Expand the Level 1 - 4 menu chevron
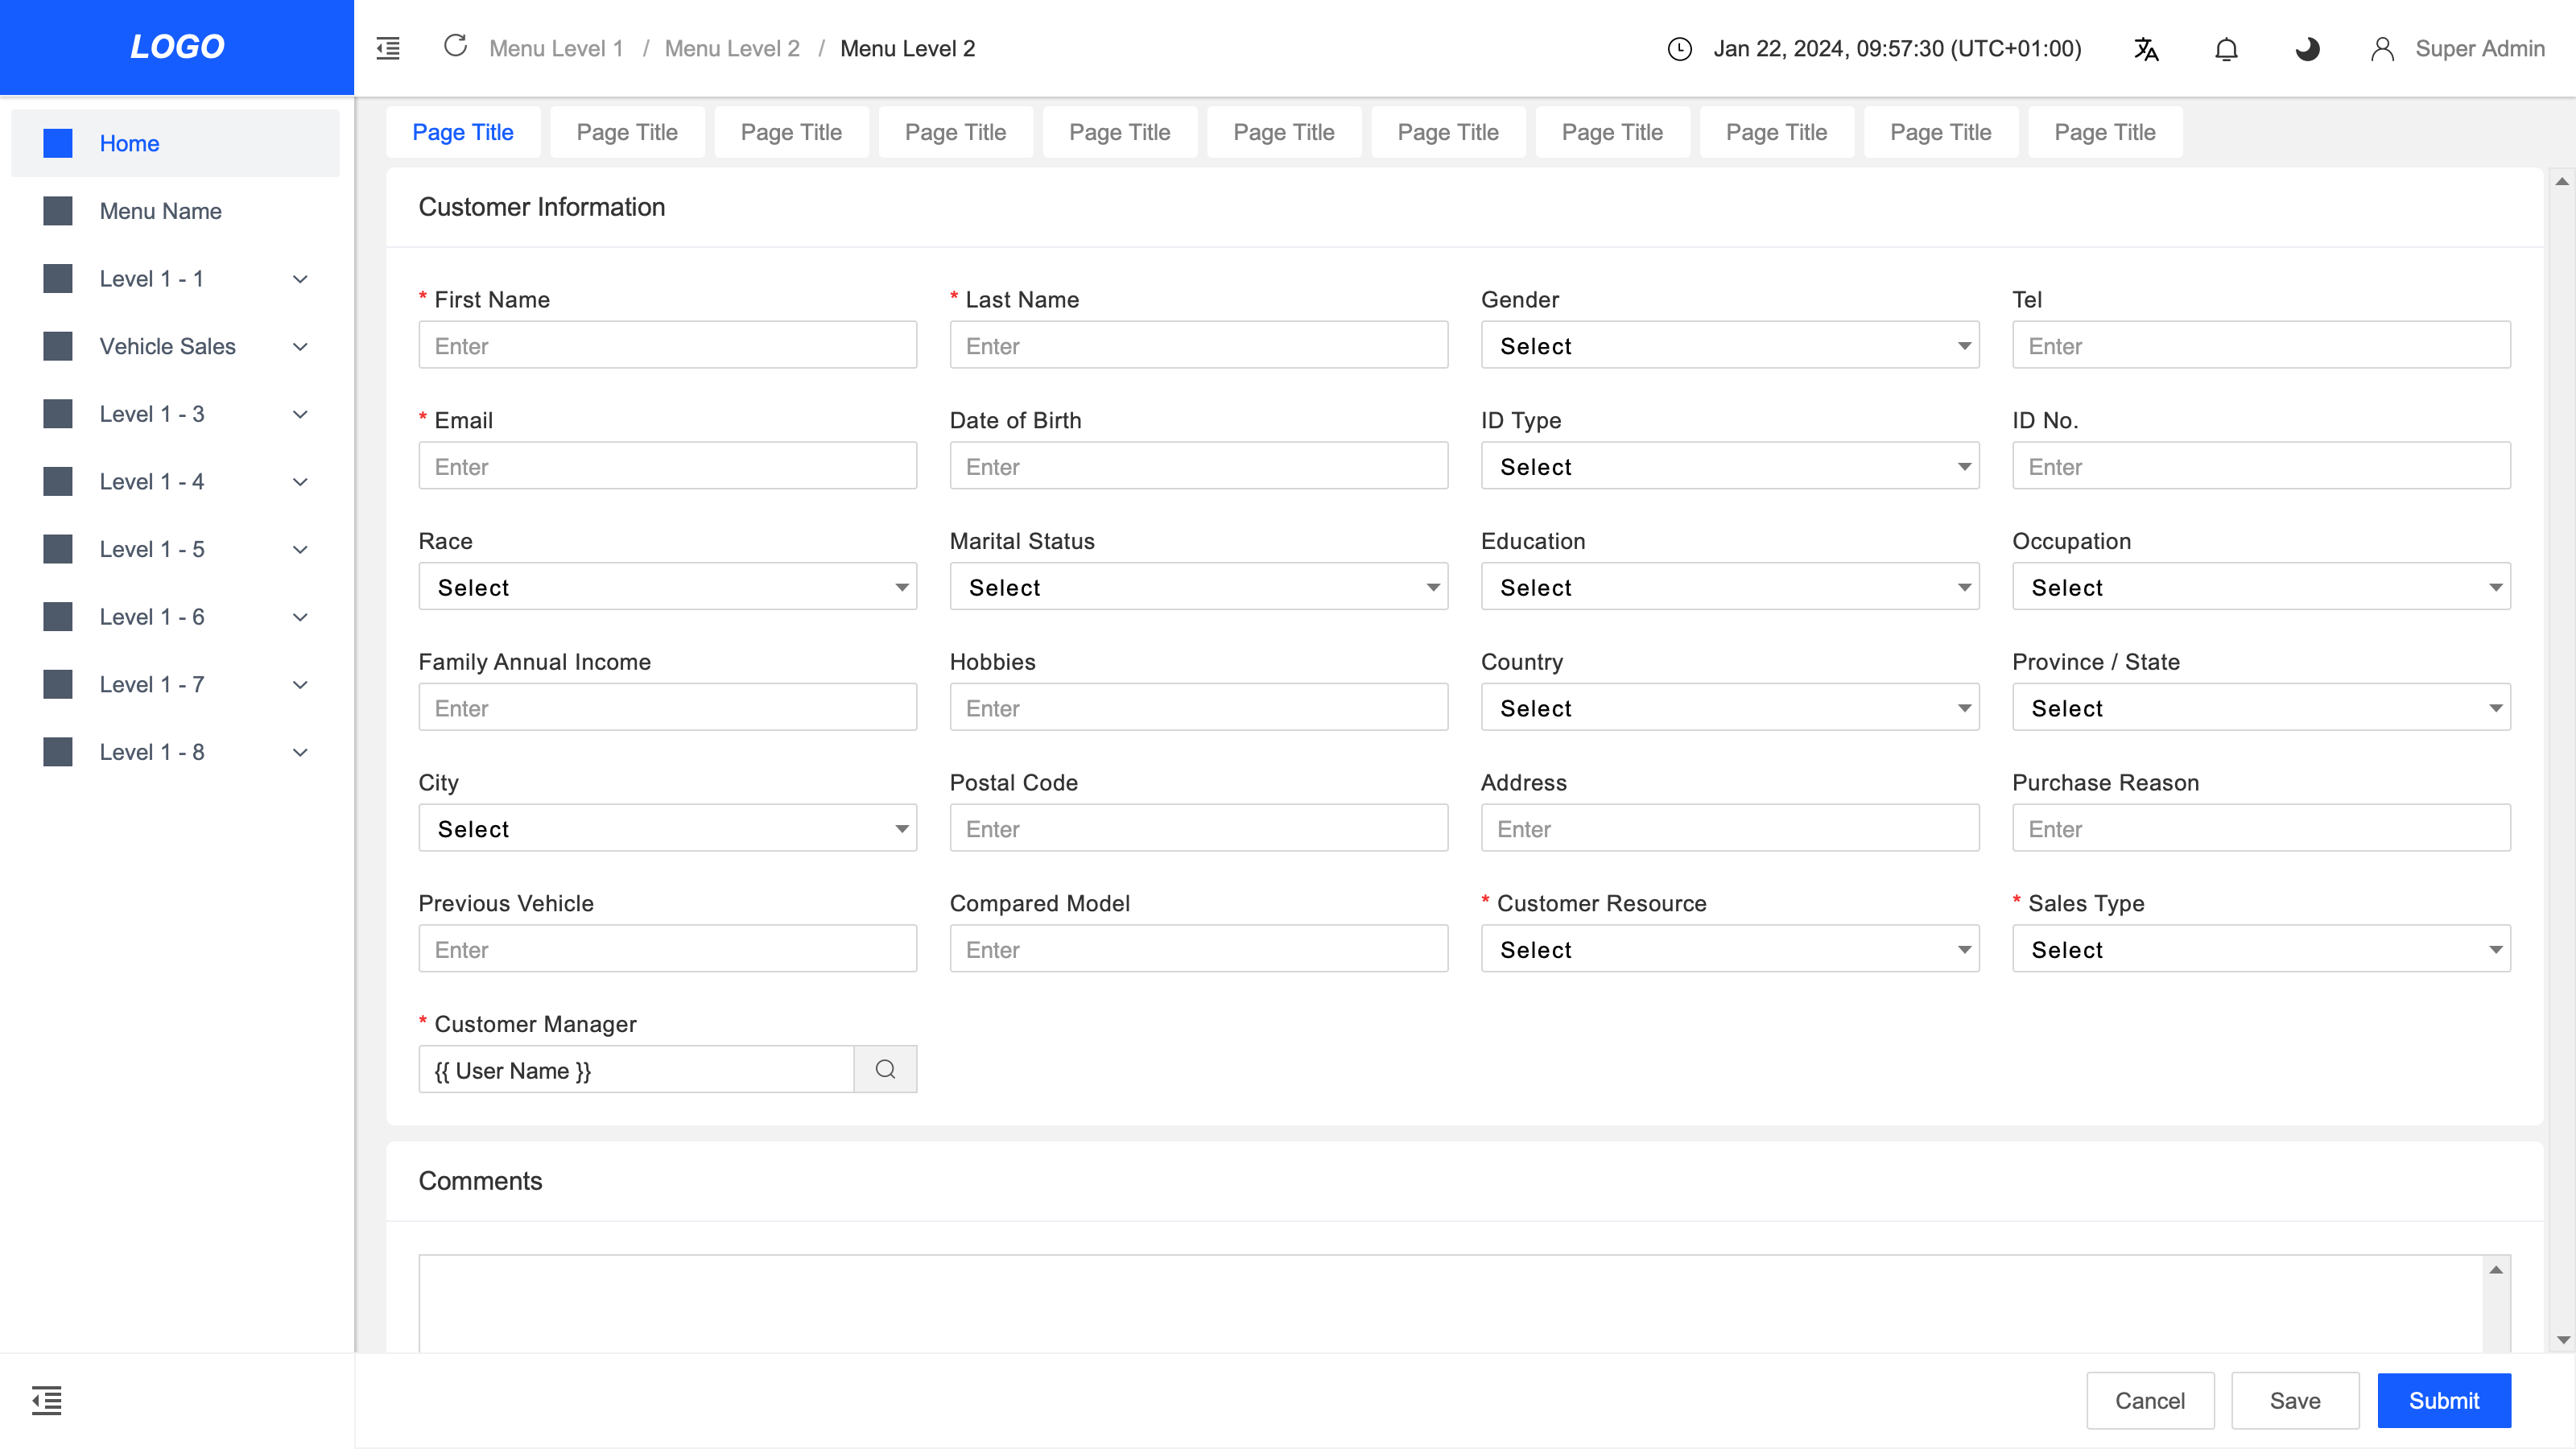Screen dimensions: 2576x1449 coord(300,482)
